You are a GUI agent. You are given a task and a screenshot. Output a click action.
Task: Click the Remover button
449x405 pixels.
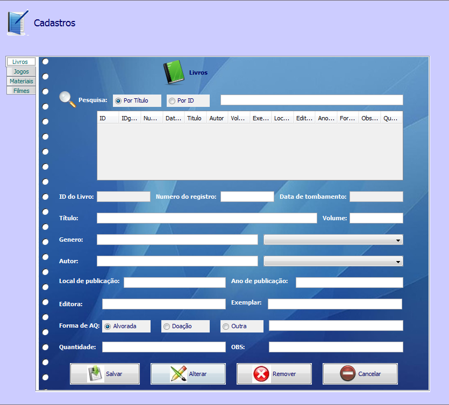click(x=274, y=374)
